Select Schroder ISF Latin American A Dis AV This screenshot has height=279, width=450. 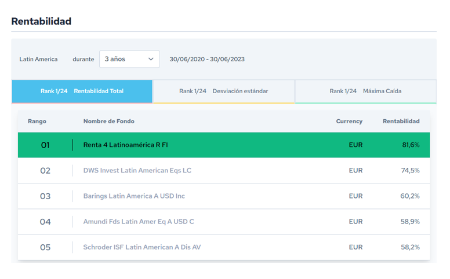pos(142,247)
